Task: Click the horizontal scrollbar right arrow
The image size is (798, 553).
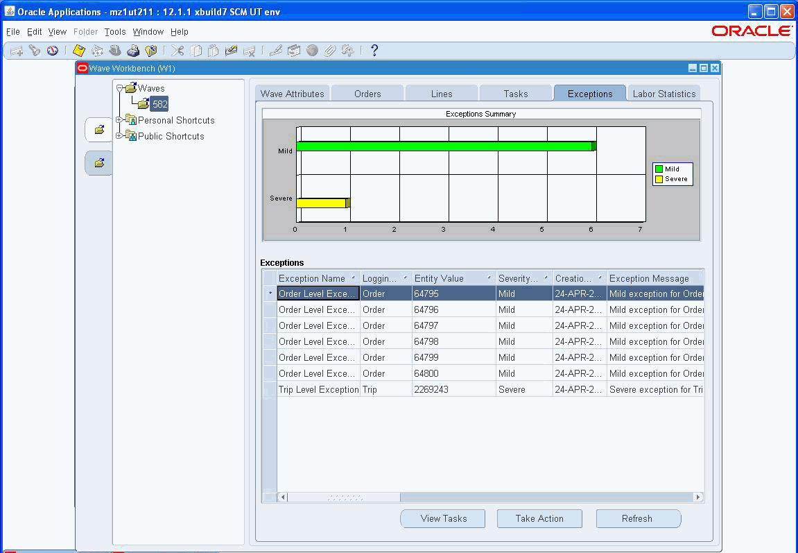Action: [x=698, y=497]
